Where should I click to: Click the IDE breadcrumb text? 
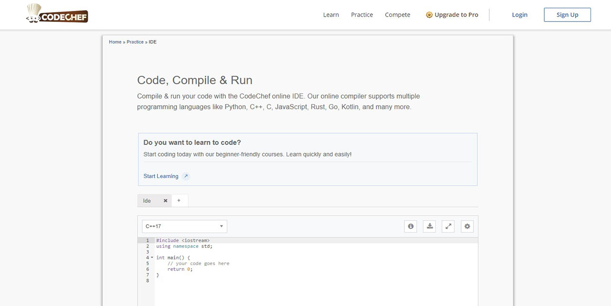(x=153, y=42)
